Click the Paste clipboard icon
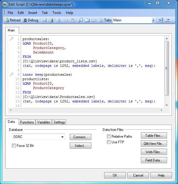Viewport: 178px width, 184px height. tap(72, 20)
